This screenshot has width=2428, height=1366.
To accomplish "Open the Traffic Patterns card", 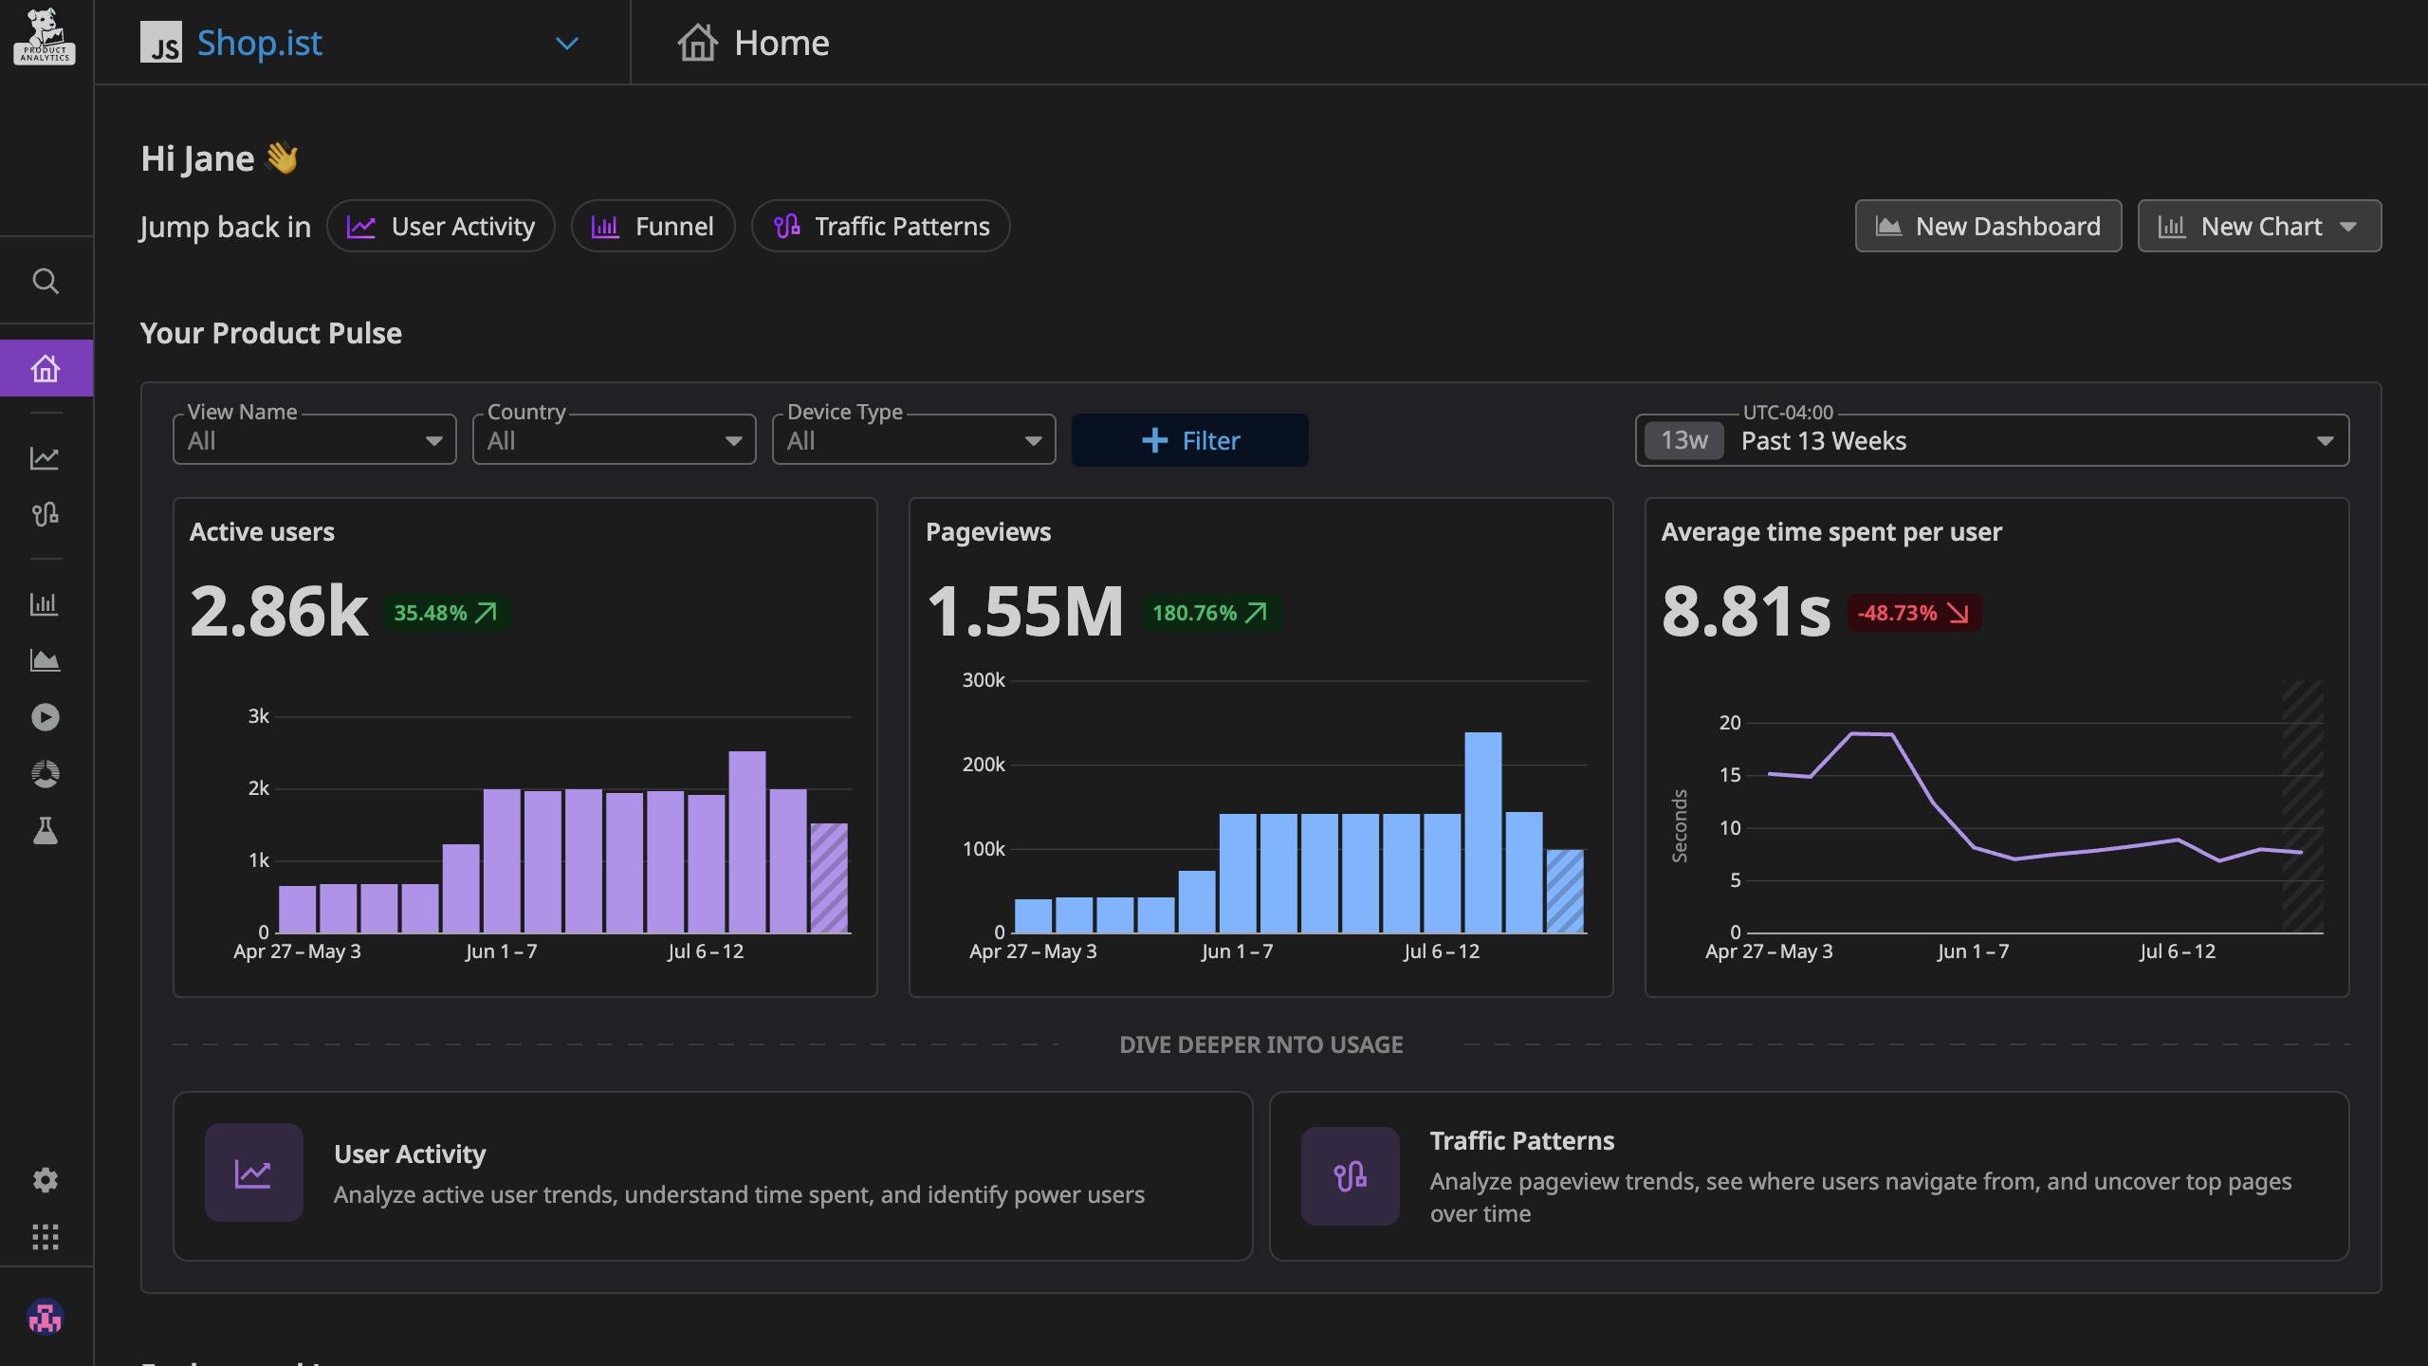I will [x=1823, y=1175].
